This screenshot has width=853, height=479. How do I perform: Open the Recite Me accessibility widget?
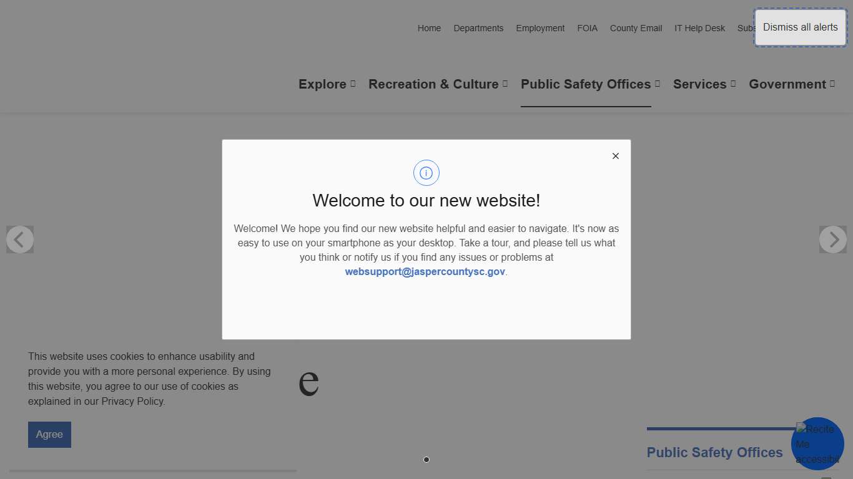point(817,443)
